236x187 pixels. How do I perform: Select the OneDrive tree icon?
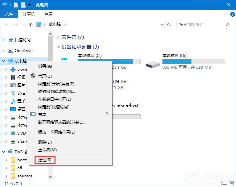click(x=10, y=51)
